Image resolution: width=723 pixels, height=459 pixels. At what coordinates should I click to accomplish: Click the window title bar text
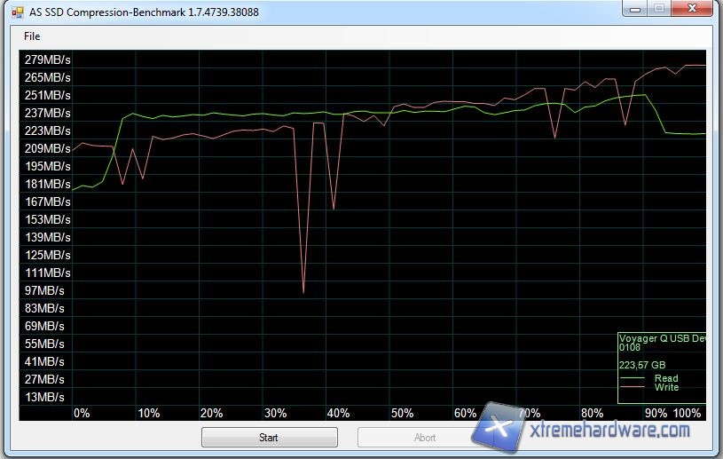pyautogui.click(x=144, y=10)
